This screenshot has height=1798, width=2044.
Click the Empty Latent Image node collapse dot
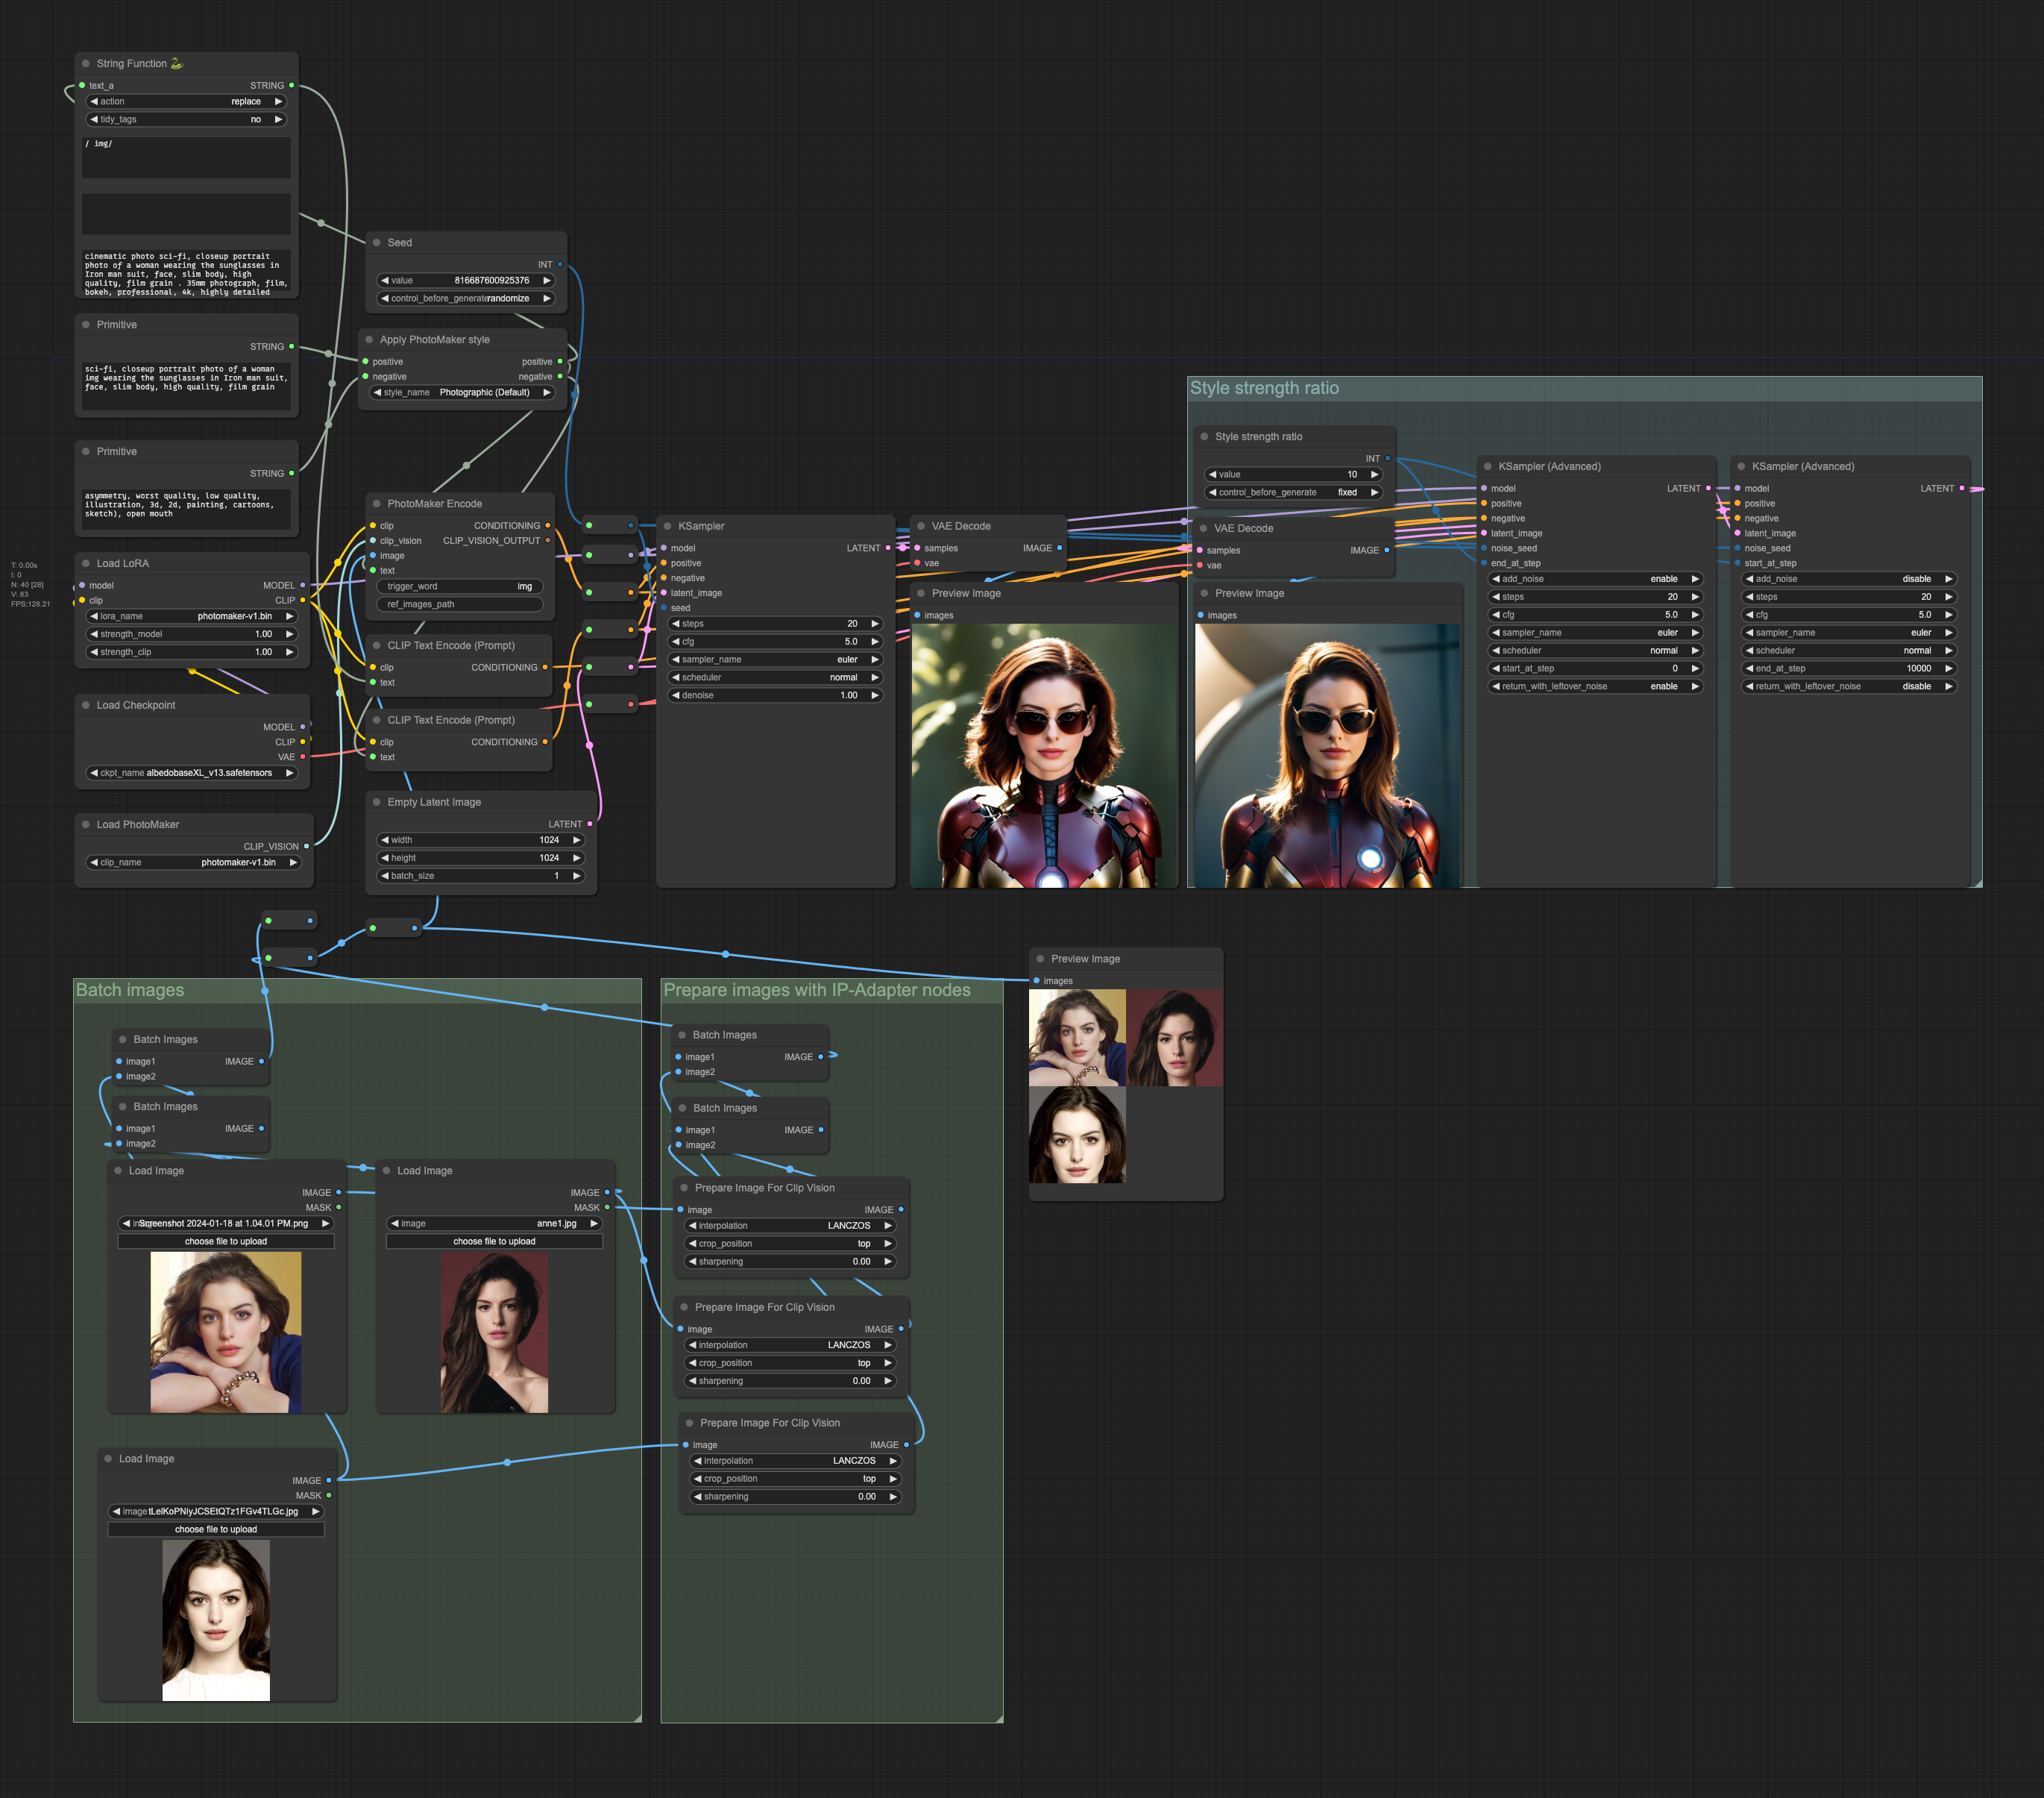377,801
